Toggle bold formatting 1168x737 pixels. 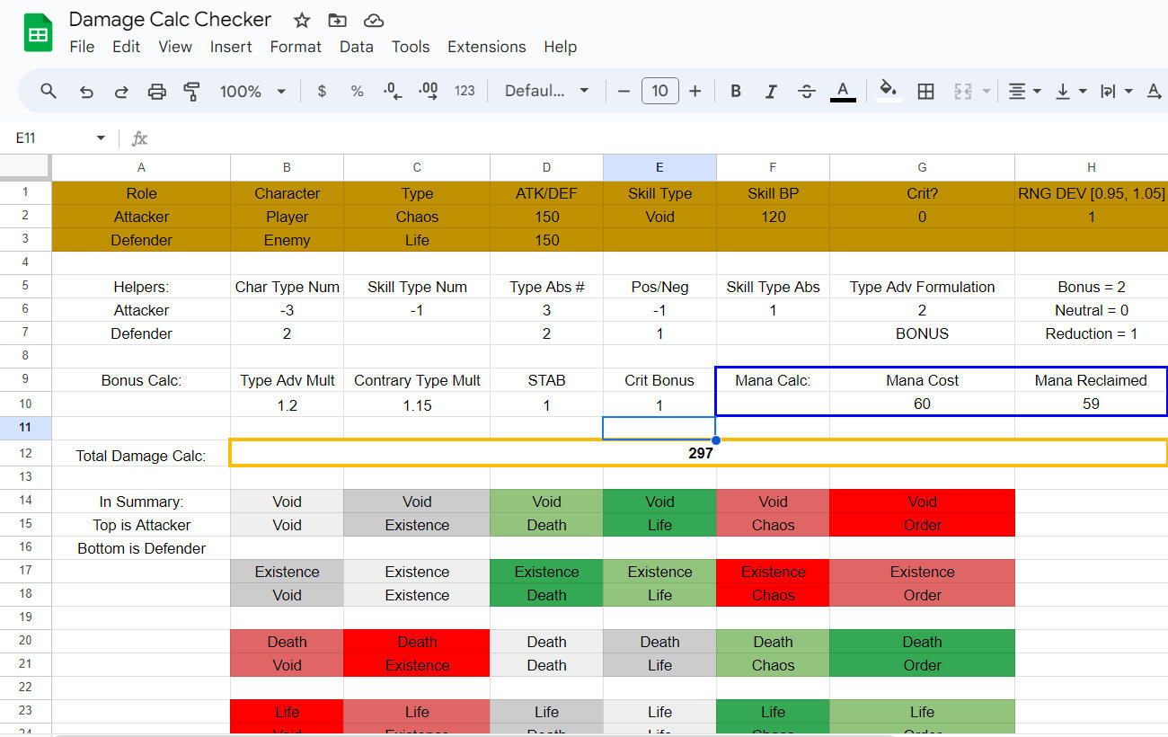736,91
